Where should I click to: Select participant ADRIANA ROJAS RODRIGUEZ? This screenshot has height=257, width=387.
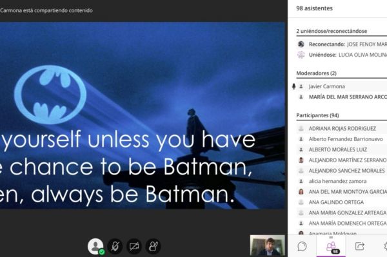pyautogui.click(x=342, y=129)
